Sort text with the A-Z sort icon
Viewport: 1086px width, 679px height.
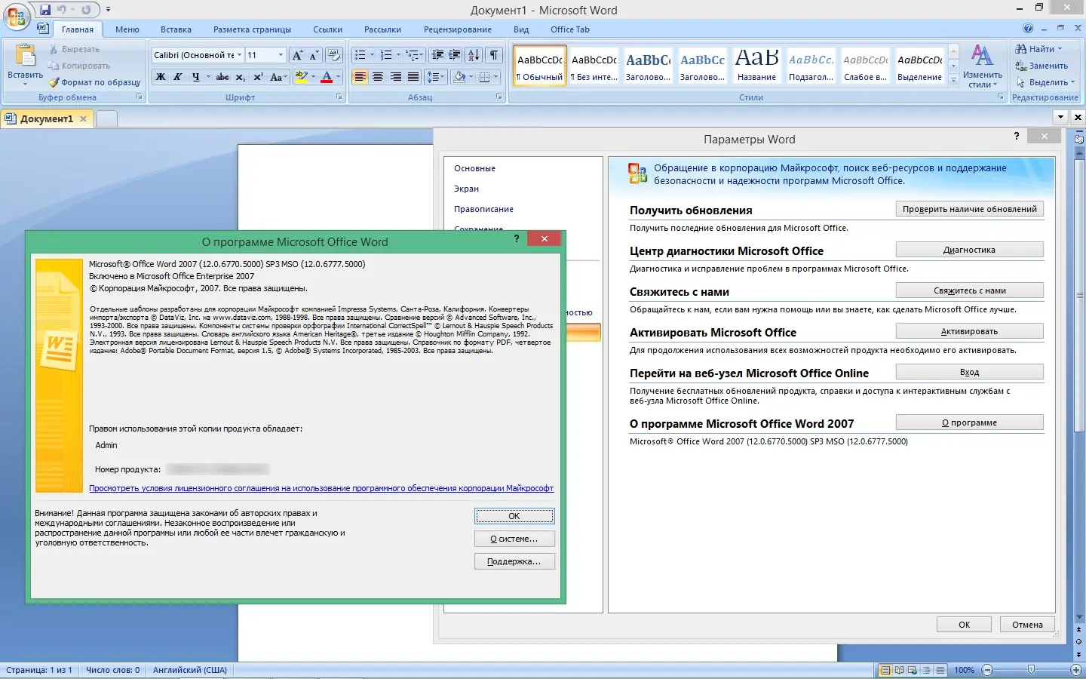(474, 55)
